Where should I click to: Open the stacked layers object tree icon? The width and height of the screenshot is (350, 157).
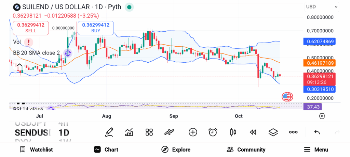point(273,132)
